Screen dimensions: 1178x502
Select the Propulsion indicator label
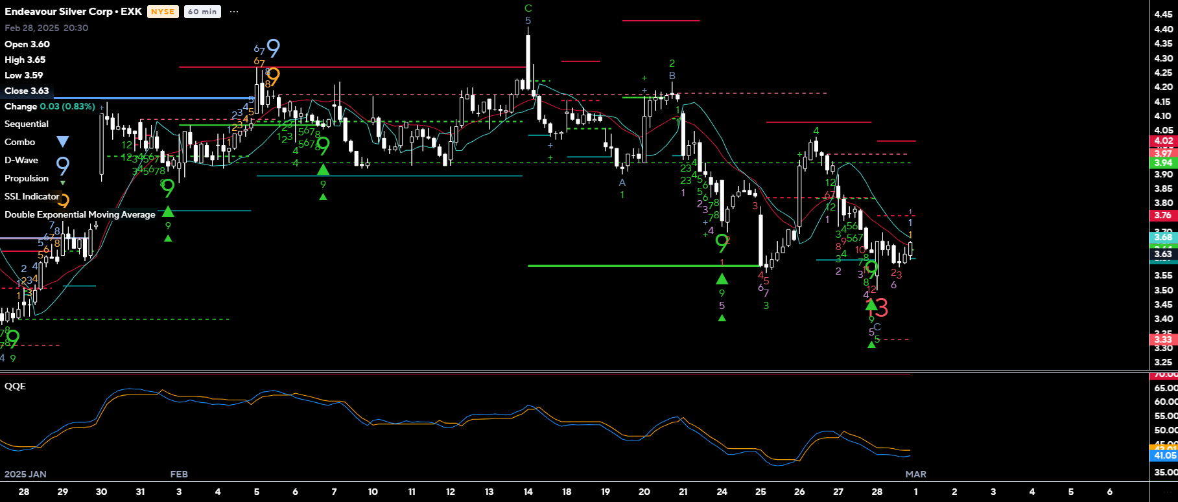coord(27,178)
